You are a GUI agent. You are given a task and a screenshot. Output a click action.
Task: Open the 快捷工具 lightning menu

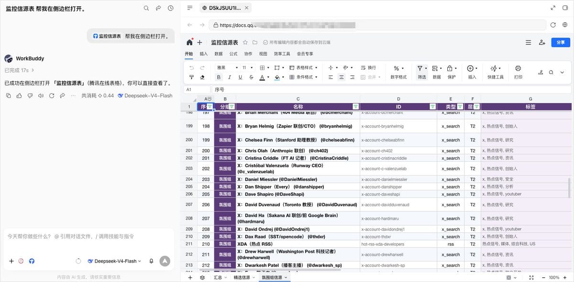point(496,72)
